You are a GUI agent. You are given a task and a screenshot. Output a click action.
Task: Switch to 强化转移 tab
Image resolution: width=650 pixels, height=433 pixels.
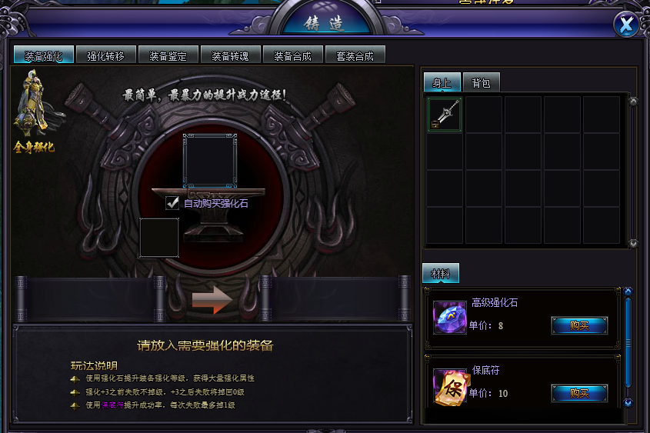pos(106,55)
